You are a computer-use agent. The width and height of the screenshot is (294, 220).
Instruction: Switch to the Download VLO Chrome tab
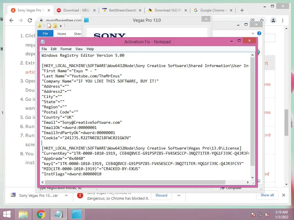pos(168,10)
